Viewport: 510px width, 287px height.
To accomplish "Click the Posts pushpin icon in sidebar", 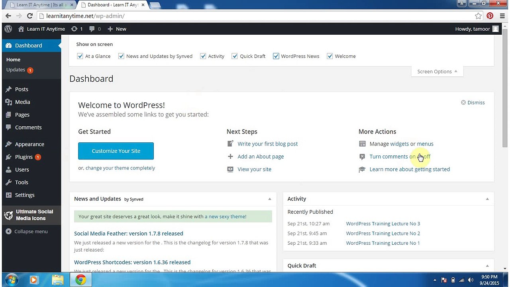I will [x=8, y=89].
